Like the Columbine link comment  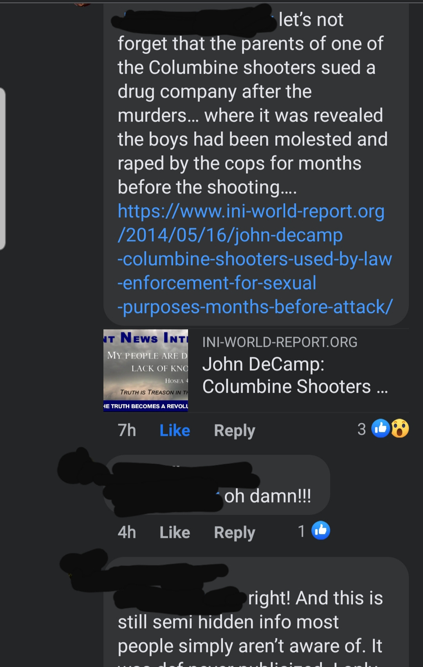point(175,430)
